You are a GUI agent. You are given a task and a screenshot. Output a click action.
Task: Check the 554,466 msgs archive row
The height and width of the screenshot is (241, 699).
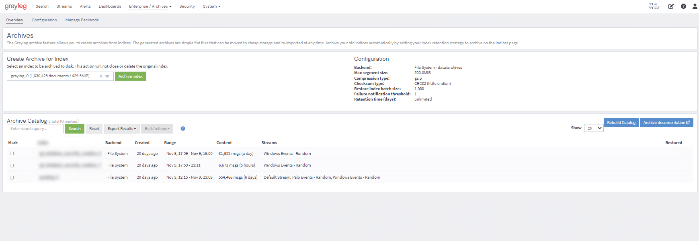(x=12, y=177)
